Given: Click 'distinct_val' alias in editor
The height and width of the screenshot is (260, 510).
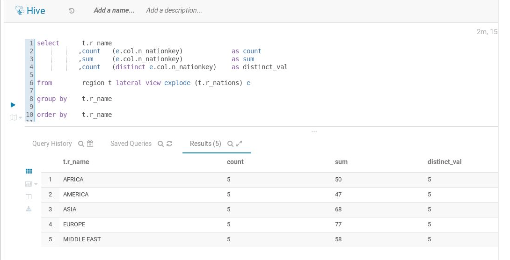Looking at the screenshot, I should [x=265, y=67].
